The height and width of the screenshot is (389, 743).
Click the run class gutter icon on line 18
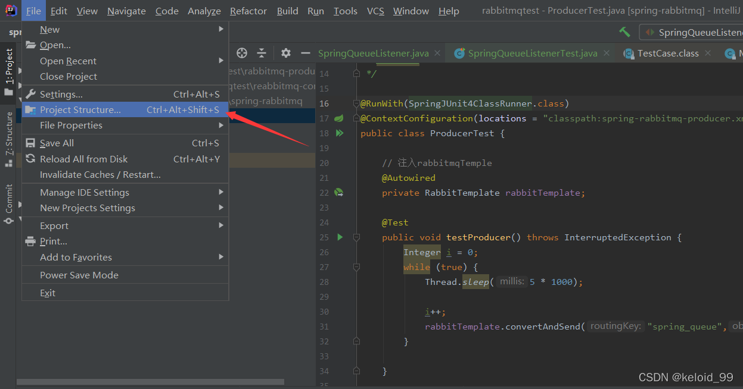(340, 133)
